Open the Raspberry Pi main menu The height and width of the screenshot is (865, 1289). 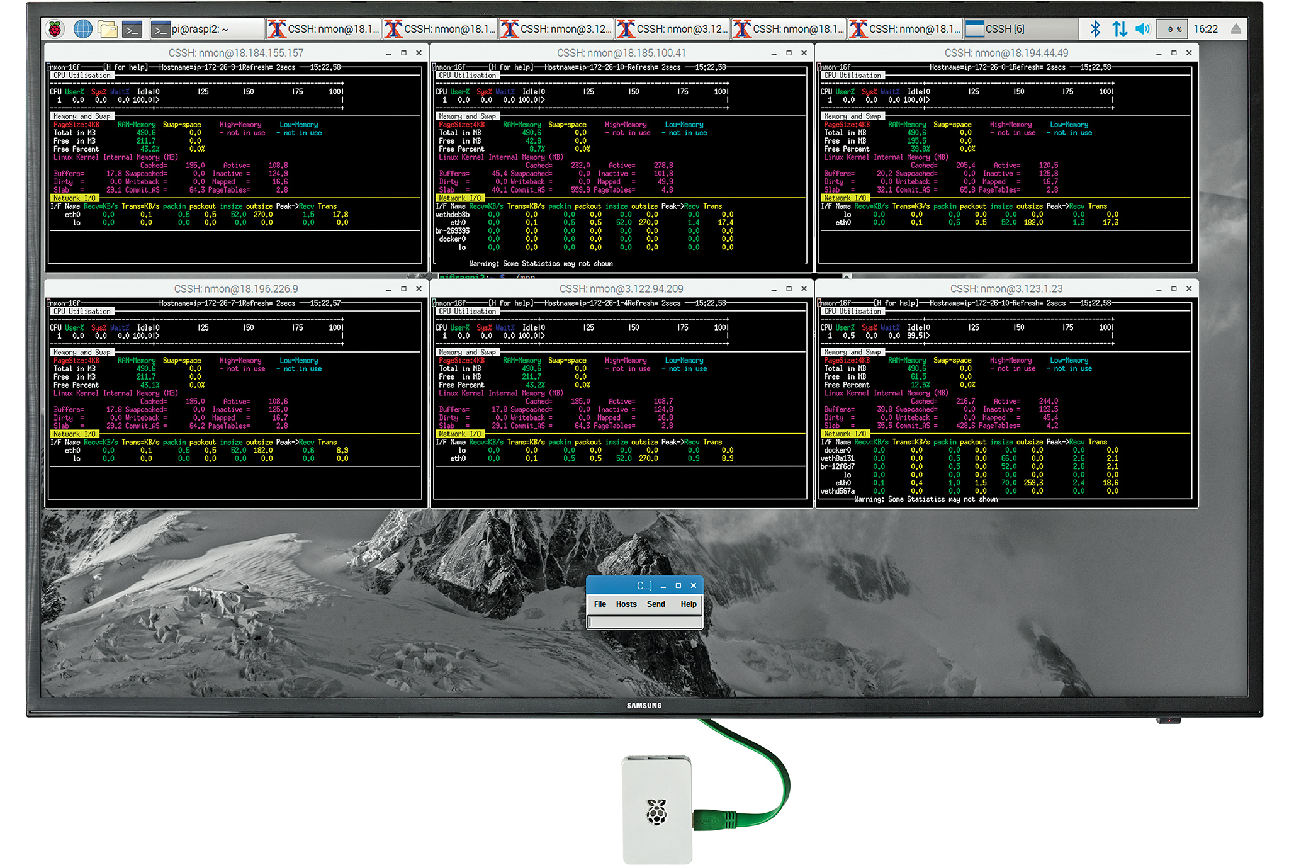coord(55,29)
